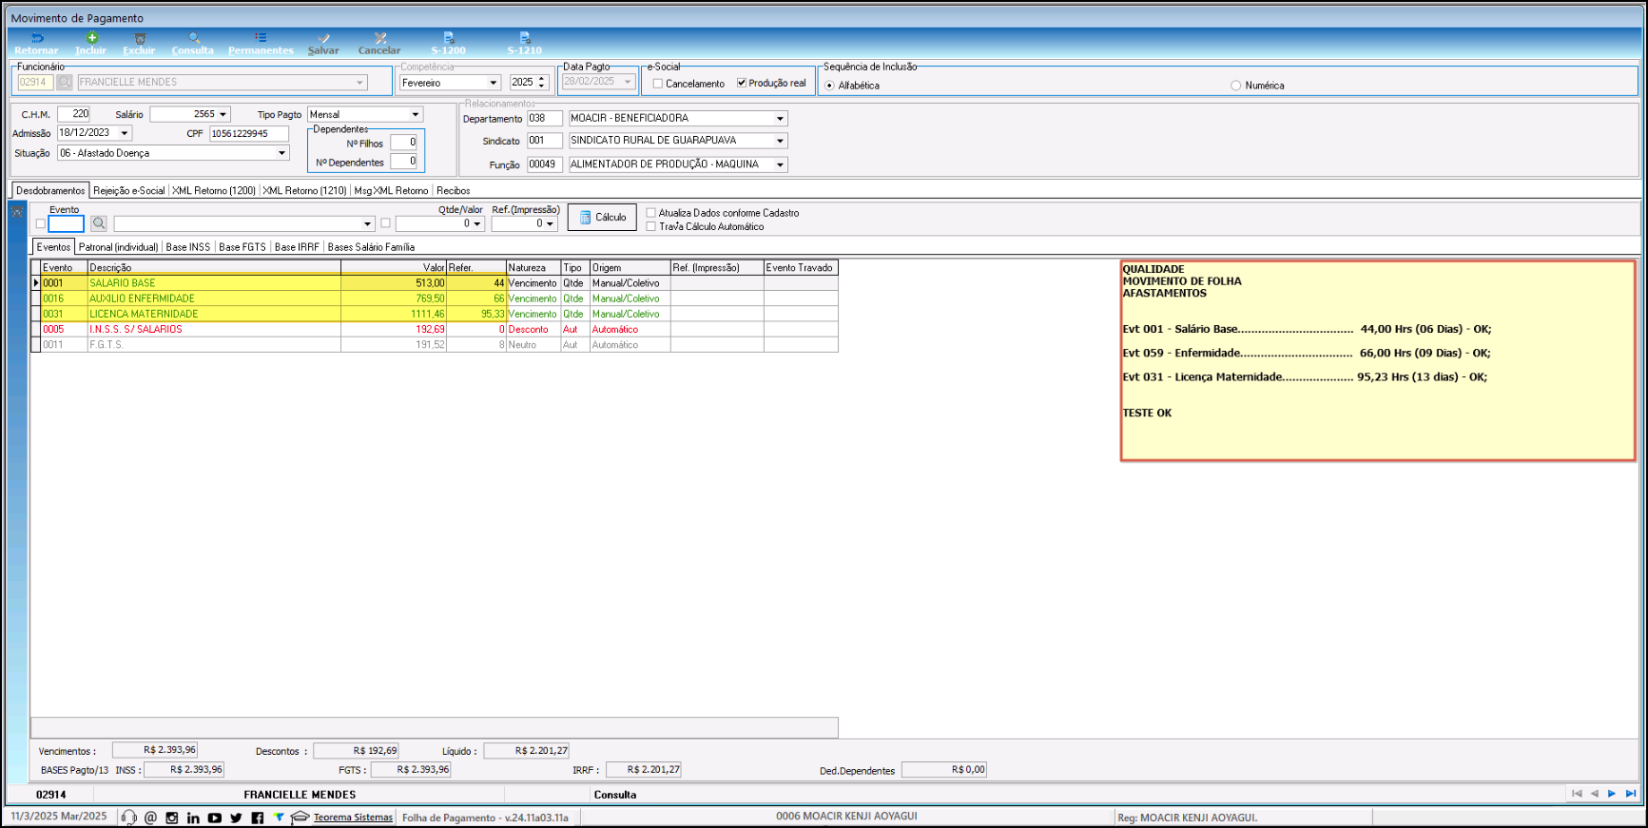This screenshot has width=1648, height=828.
Task: Toggle the checkbox before Qtde/Valor field
Action: 385,223
